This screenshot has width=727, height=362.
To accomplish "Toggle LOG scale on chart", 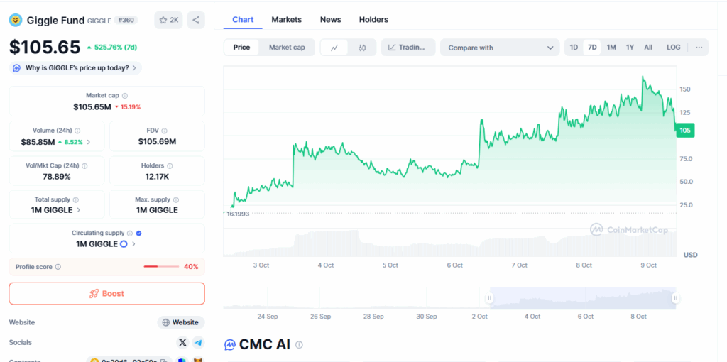I will click(x=673, y=48).
